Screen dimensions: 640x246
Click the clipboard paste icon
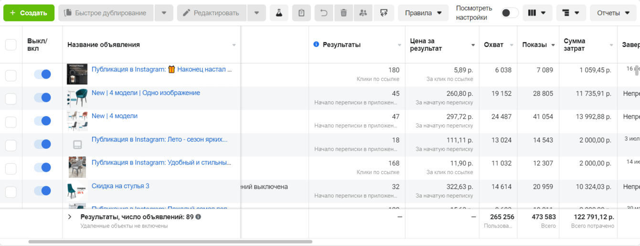pyautogui.click(x=301, y=13)
